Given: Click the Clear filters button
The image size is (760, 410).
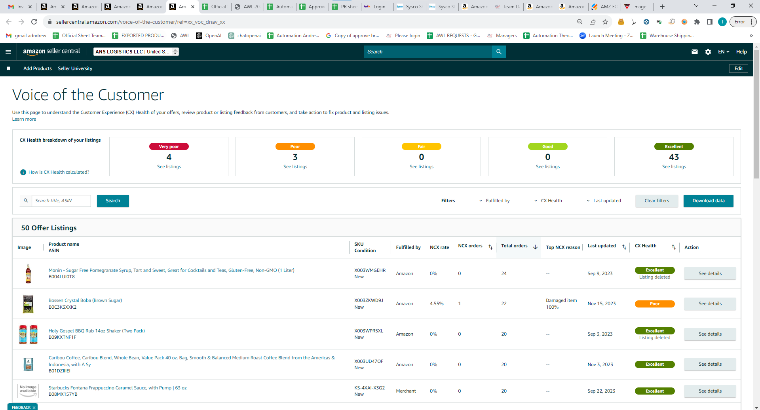Looking at the screenshot, I should pos(657,201).
